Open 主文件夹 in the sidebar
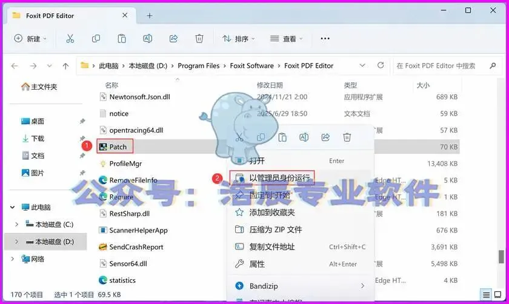Viewport: 509px width, 304px height. [39, 87]
